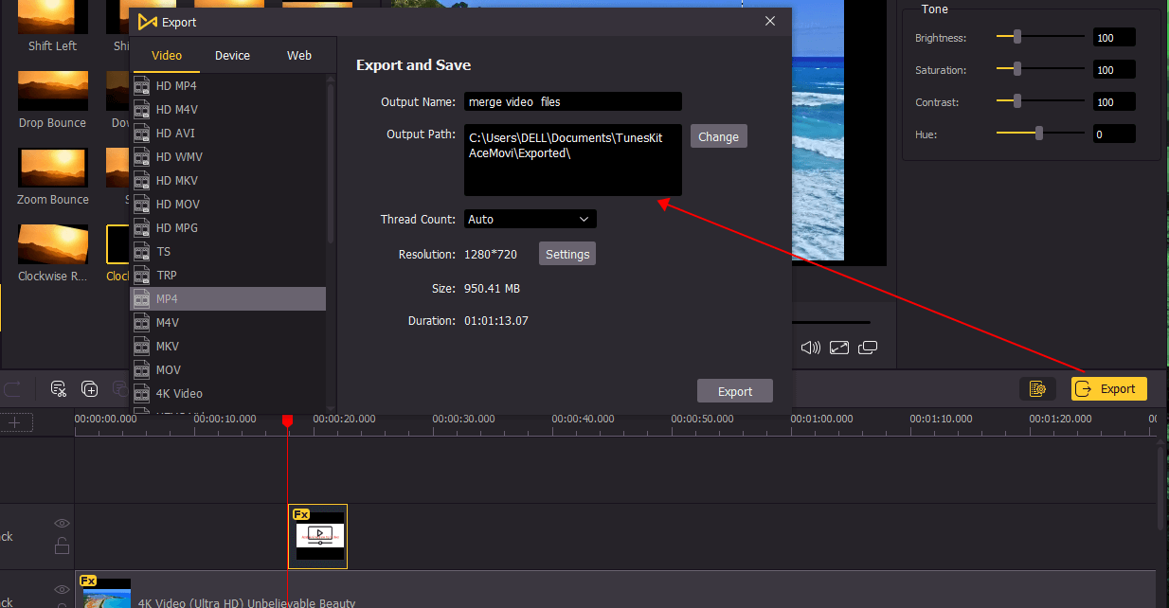Pick MOV export format
Viewport: 1169px width, 608px height.
pos(227,369)
